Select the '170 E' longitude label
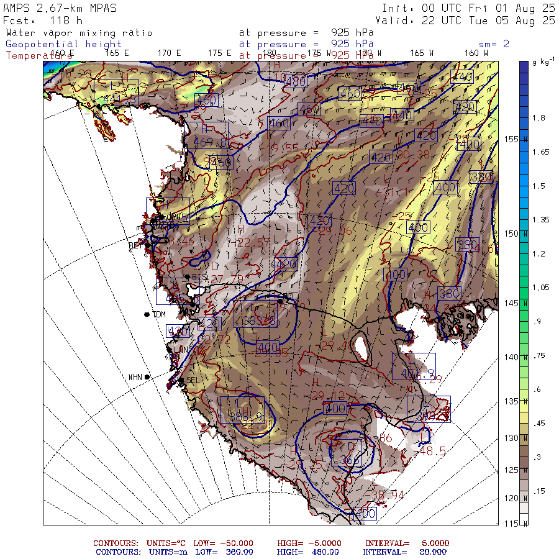 (x=170, y=53)
